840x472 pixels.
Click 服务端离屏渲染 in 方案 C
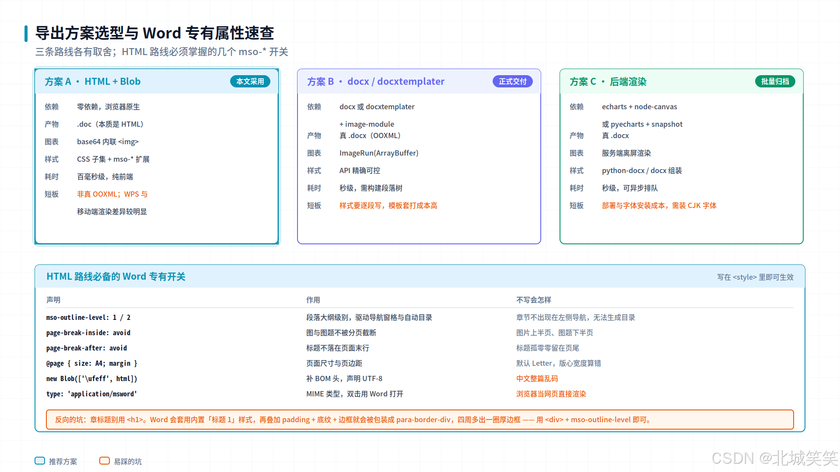click(x=626, y=153)
